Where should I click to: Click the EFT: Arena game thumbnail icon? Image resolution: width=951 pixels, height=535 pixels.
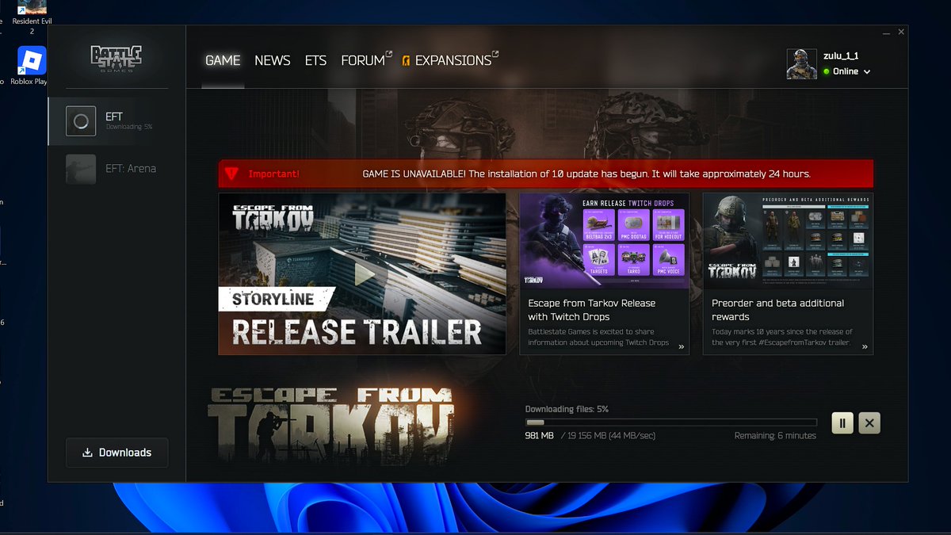[81, 169]
